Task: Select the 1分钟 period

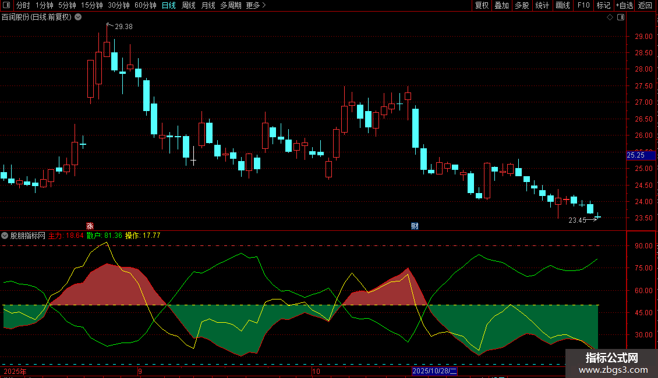Action: 44,5
